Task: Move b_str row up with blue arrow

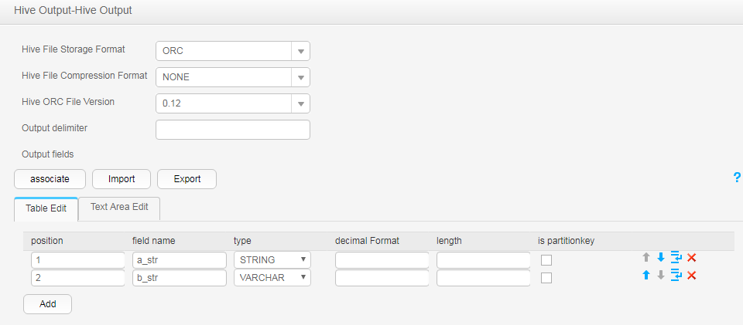Action: (645, 275)
